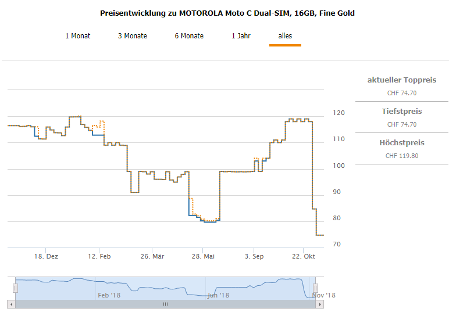The image size is (449, 319).
Task: Click the Feb '18 navigator label
Action: (109, 295)
